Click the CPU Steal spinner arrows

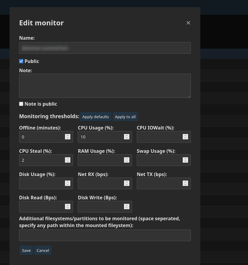pyautogui.click(x=68, y=160)
